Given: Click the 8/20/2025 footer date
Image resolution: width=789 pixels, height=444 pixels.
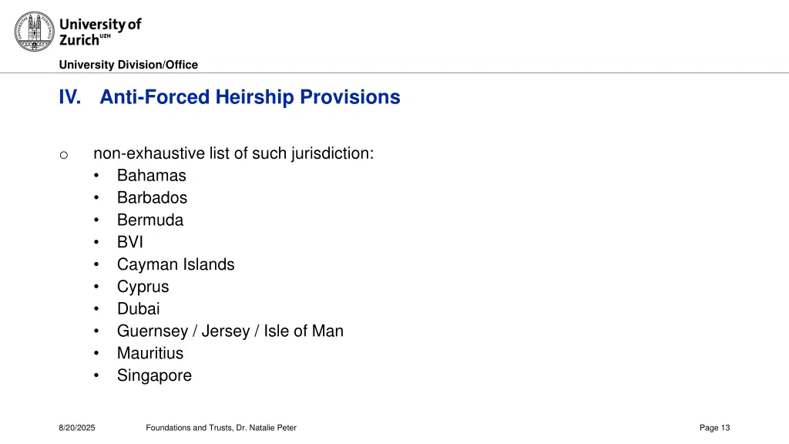Looking at the screenshot, I should pyautogui.click(x=77, y=427).
